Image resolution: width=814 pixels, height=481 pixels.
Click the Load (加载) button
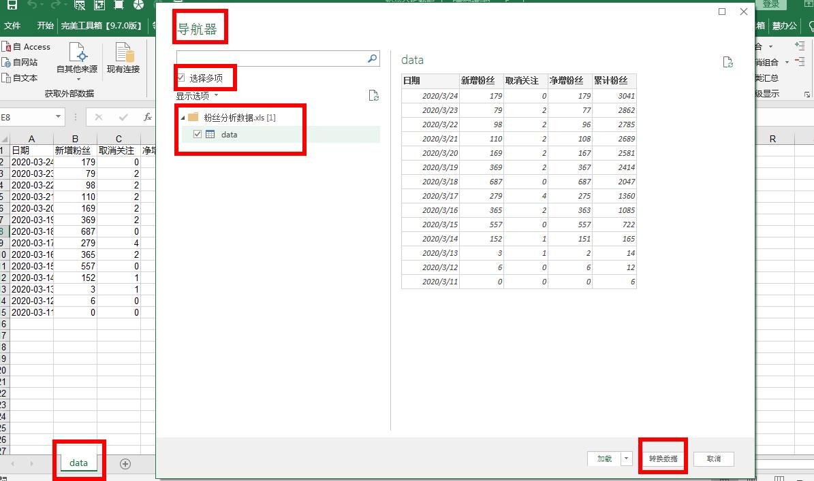click(604, 459)
